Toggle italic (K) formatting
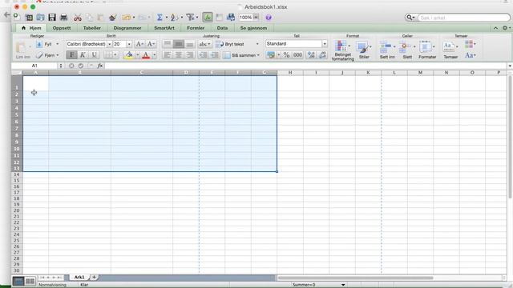The width and height of the screenshot is (513, 288). 83,55
